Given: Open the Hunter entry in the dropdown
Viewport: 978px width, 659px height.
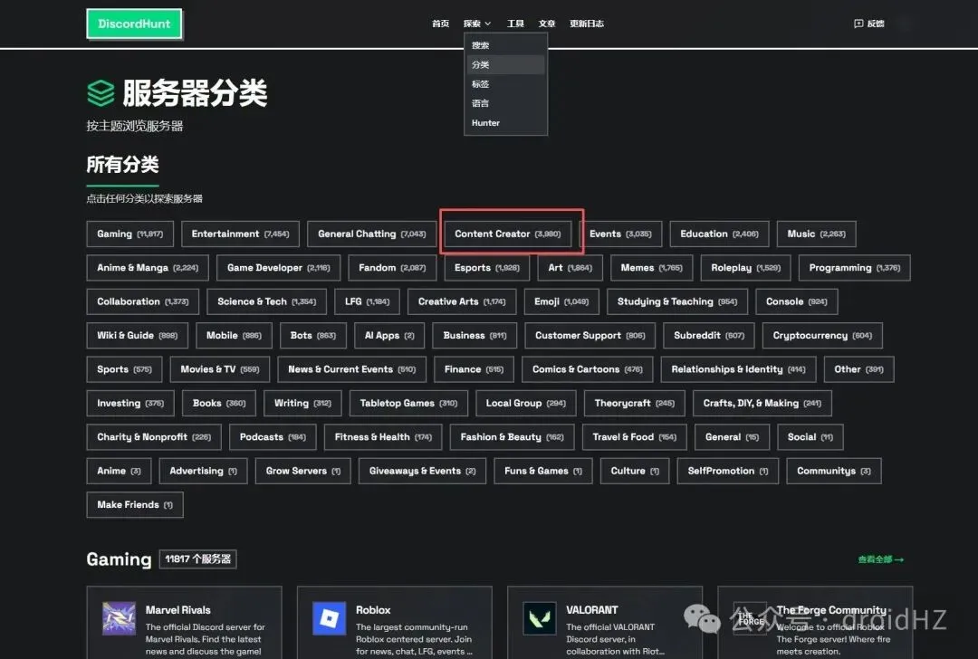Looking at the screenshot, I should click(485, 122).
